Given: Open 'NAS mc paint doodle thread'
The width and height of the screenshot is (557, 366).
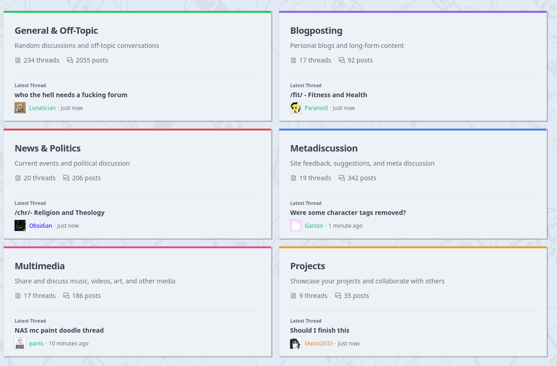Looking at the screenshot, I should coord(59,330).
